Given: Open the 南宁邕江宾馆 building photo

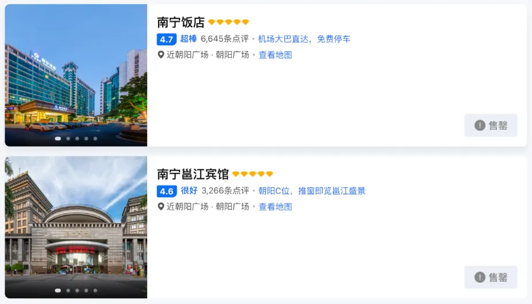Looking at the screenshot, I should click(76, 227).
